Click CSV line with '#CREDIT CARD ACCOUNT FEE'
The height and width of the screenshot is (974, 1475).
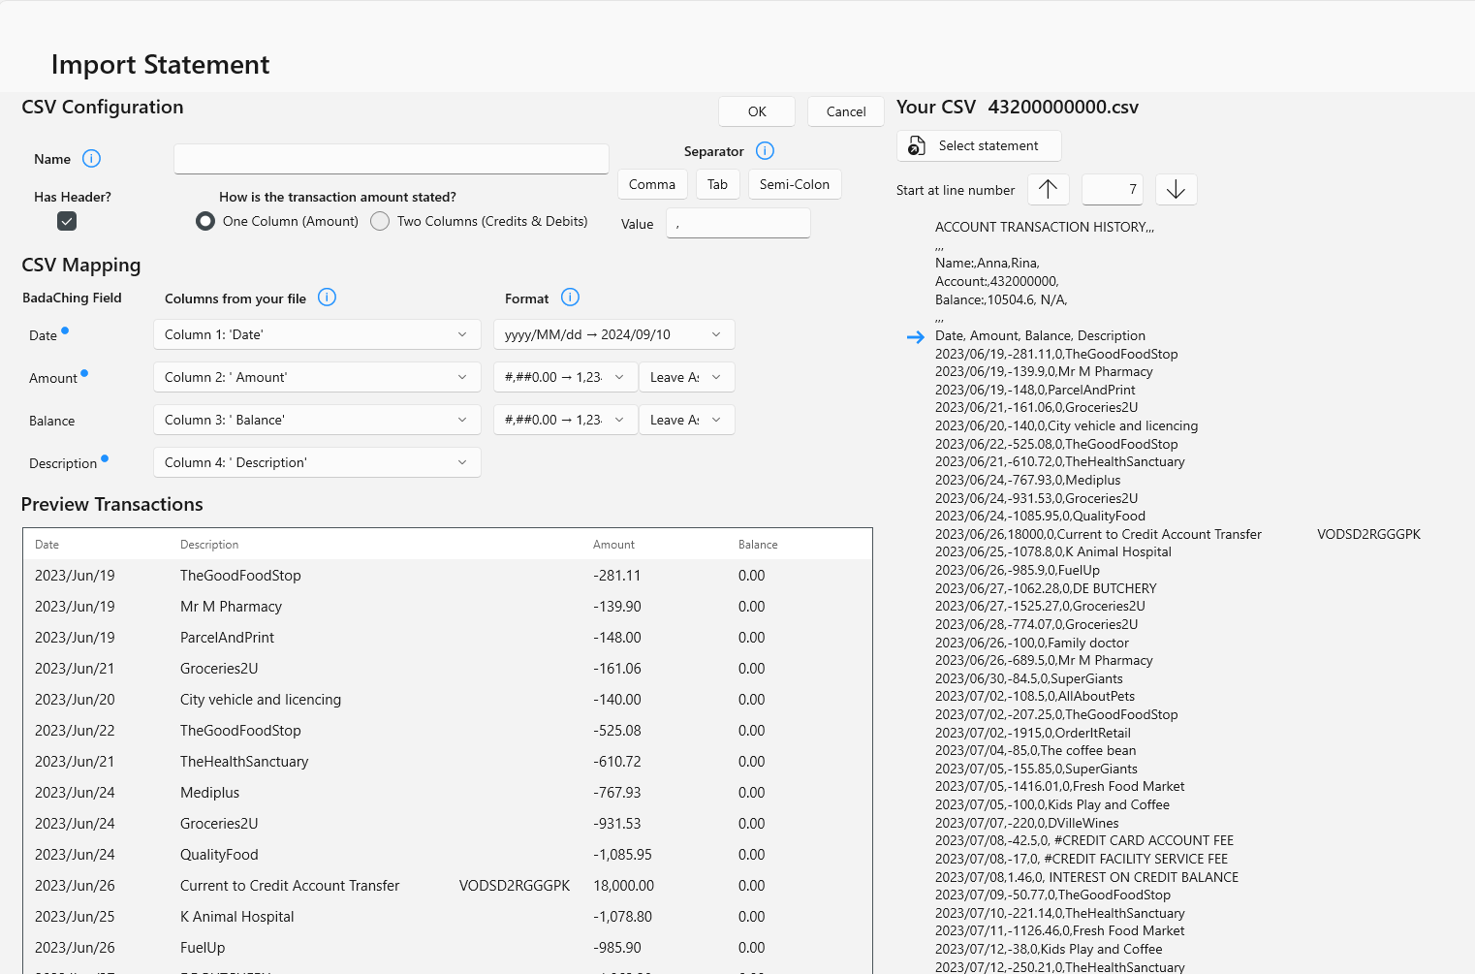pyautogui.click(x=1084, y=840)
